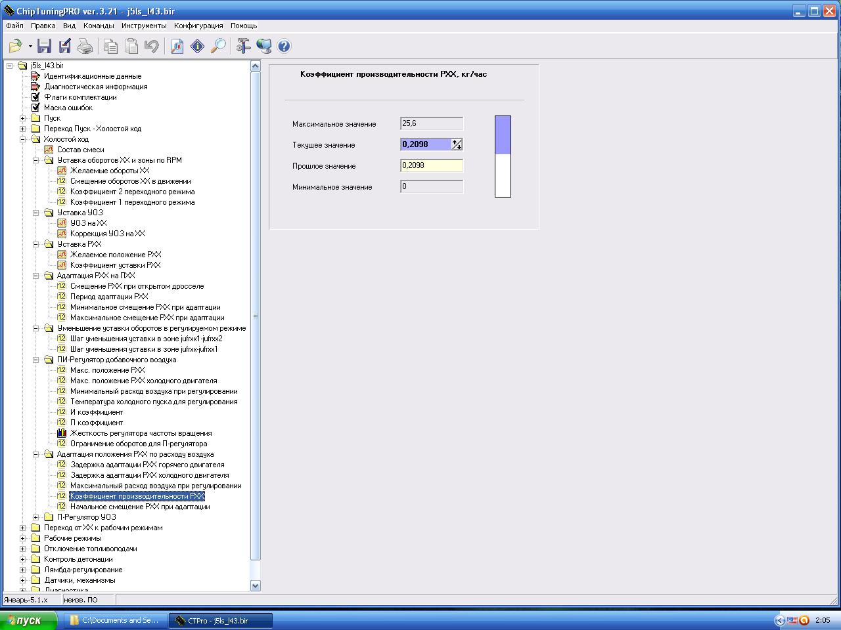Collapse the Холостой ход folder
Screen dimensions: 841x630
[x=23, y=139]
